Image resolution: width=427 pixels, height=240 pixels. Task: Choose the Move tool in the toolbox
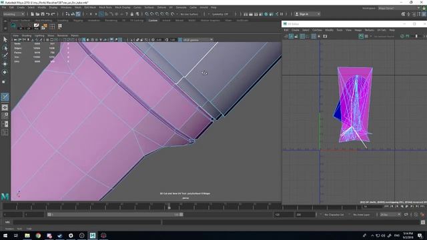(x=5, y=64)
